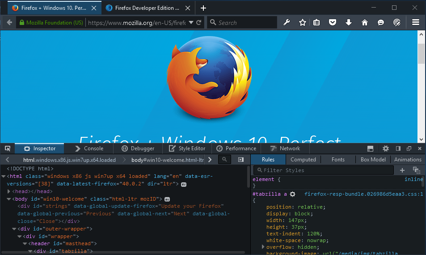426x255 pixels.
Task: Toggle the element picker tool
Action: point(8,148)
